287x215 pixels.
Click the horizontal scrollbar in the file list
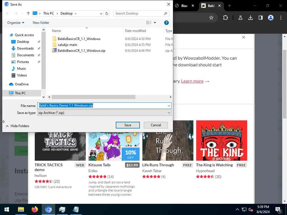point(94,97)
